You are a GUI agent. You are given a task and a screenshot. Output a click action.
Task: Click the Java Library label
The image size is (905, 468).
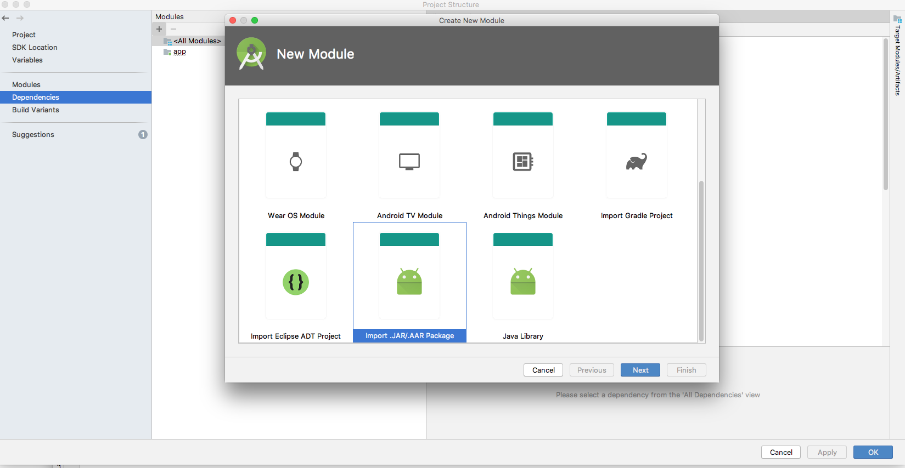pos(523,336)
